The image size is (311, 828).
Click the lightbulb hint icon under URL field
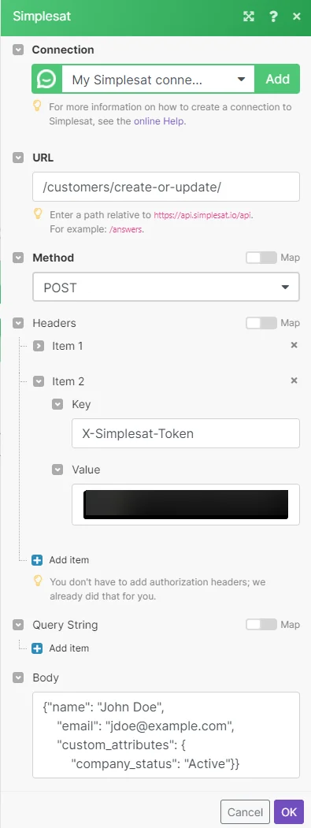coord(38,213)
